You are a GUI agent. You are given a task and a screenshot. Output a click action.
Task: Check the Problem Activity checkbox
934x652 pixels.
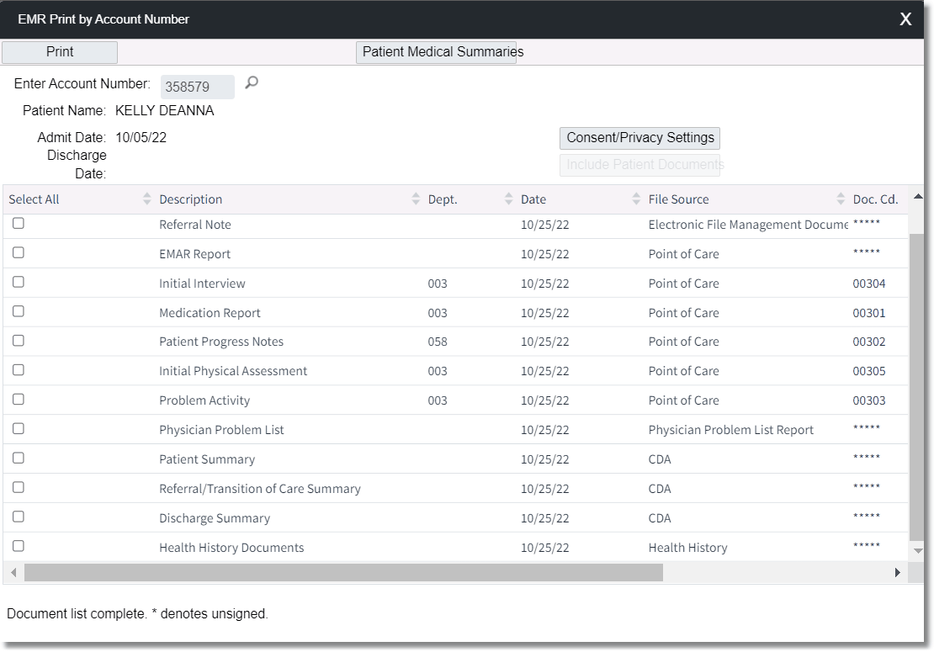19,399
